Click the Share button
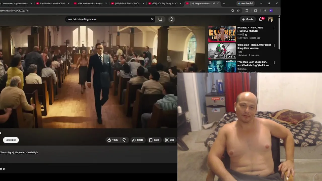The image size is (322, 181). tap(138, 140)
